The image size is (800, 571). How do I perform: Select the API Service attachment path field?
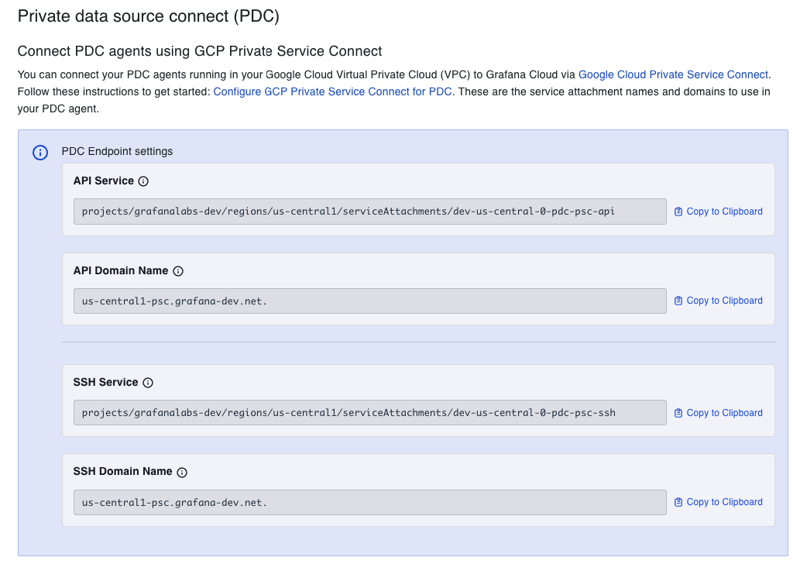pyautogui.click(x=369, y=211)
